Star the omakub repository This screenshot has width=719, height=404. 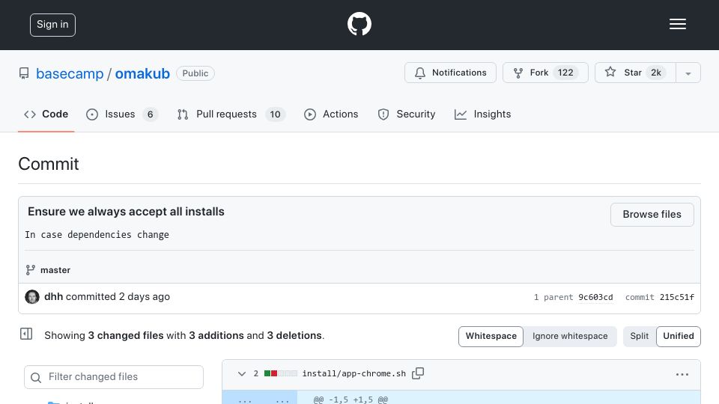pos(635,73)
